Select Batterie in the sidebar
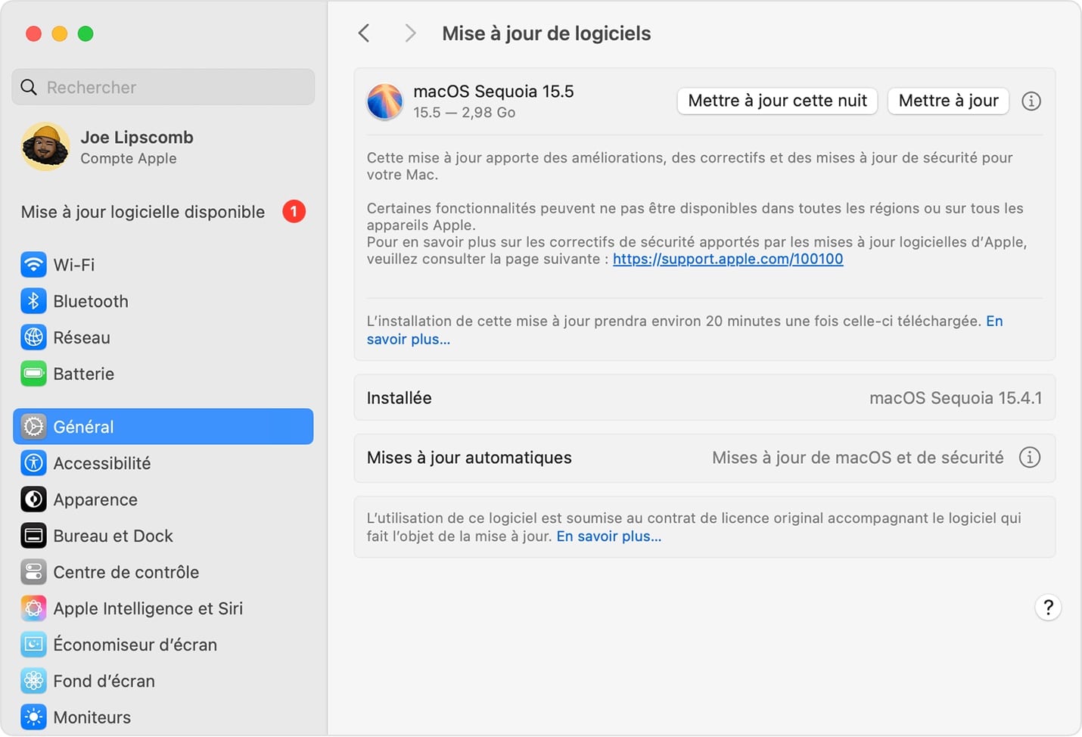Viewport: 1082px width, 737px height. (x=163, y=374)
